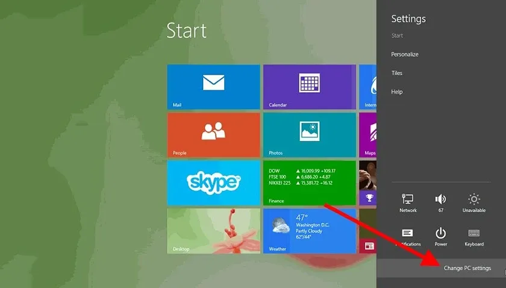This screenshot has height=288, width=506.
Task: Open the Finance tile with stock quotes
Action: point(310,183)
